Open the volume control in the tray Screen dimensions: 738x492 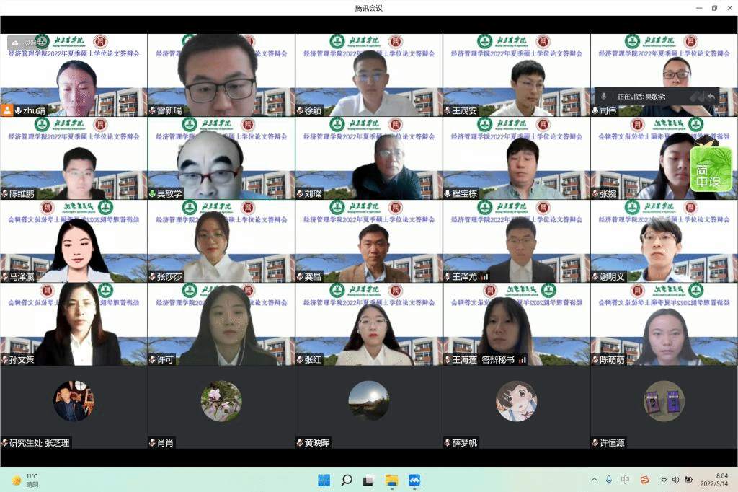[675, 480]
